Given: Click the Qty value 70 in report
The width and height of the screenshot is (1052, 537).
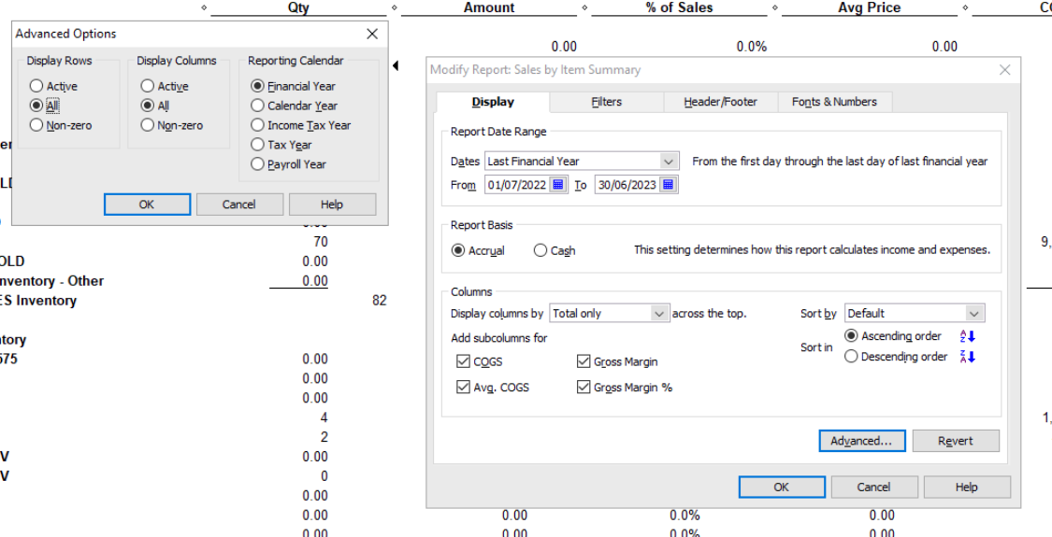Looking at the screenshot, I should (321, 241).
